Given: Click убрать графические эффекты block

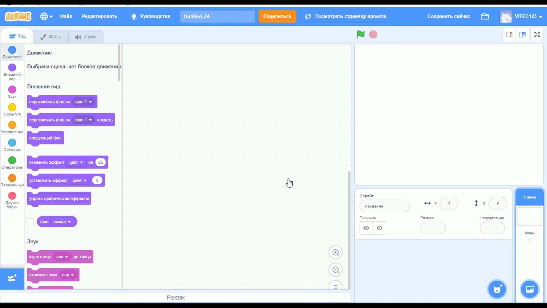Looking at the screenshot, I should tap(59, 198).
